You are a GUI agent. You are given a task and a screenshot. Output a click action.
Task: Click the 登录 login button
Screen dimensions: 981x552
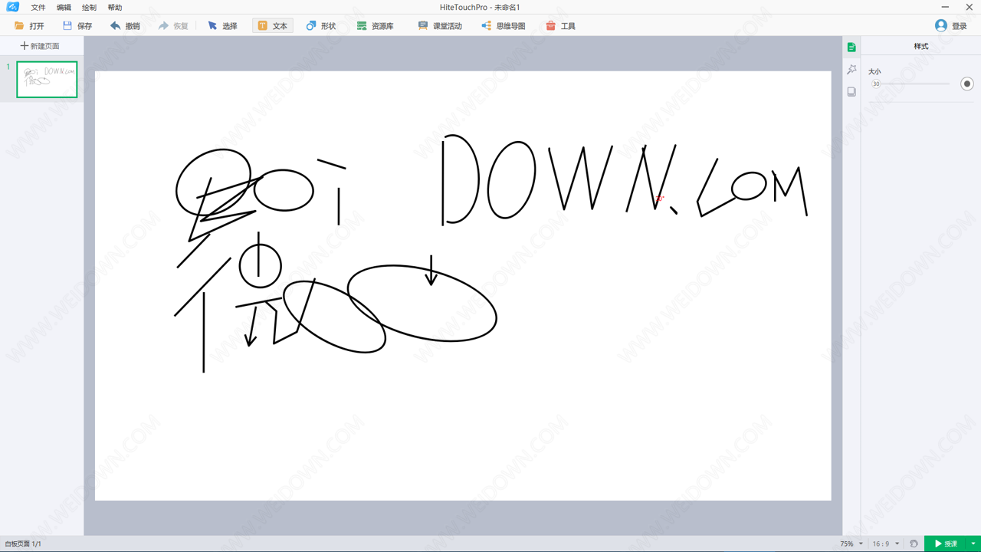(x=951, y=26)
